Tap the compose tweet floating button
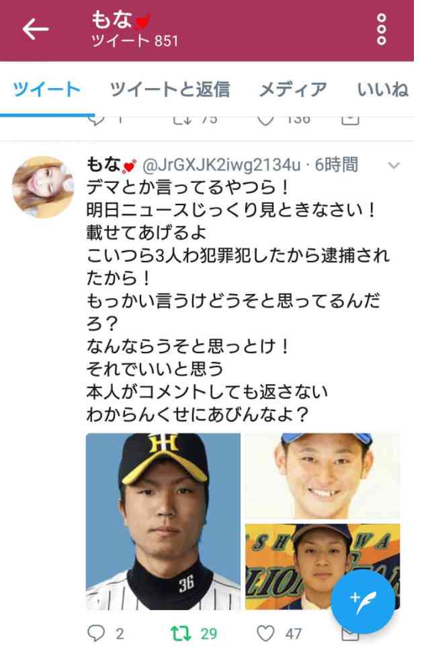The image size is (424, 668). point(363,602)
